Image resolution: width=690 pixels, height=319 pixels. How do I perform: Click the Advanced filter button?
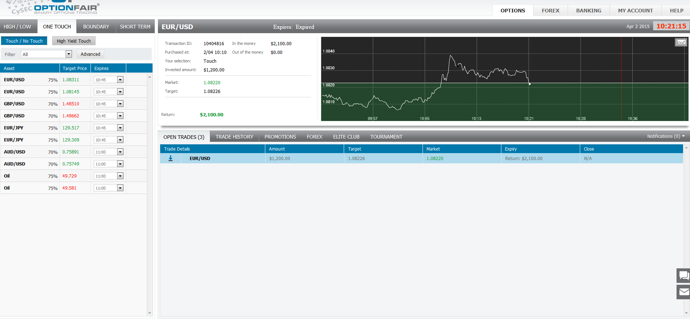(90, 54)
